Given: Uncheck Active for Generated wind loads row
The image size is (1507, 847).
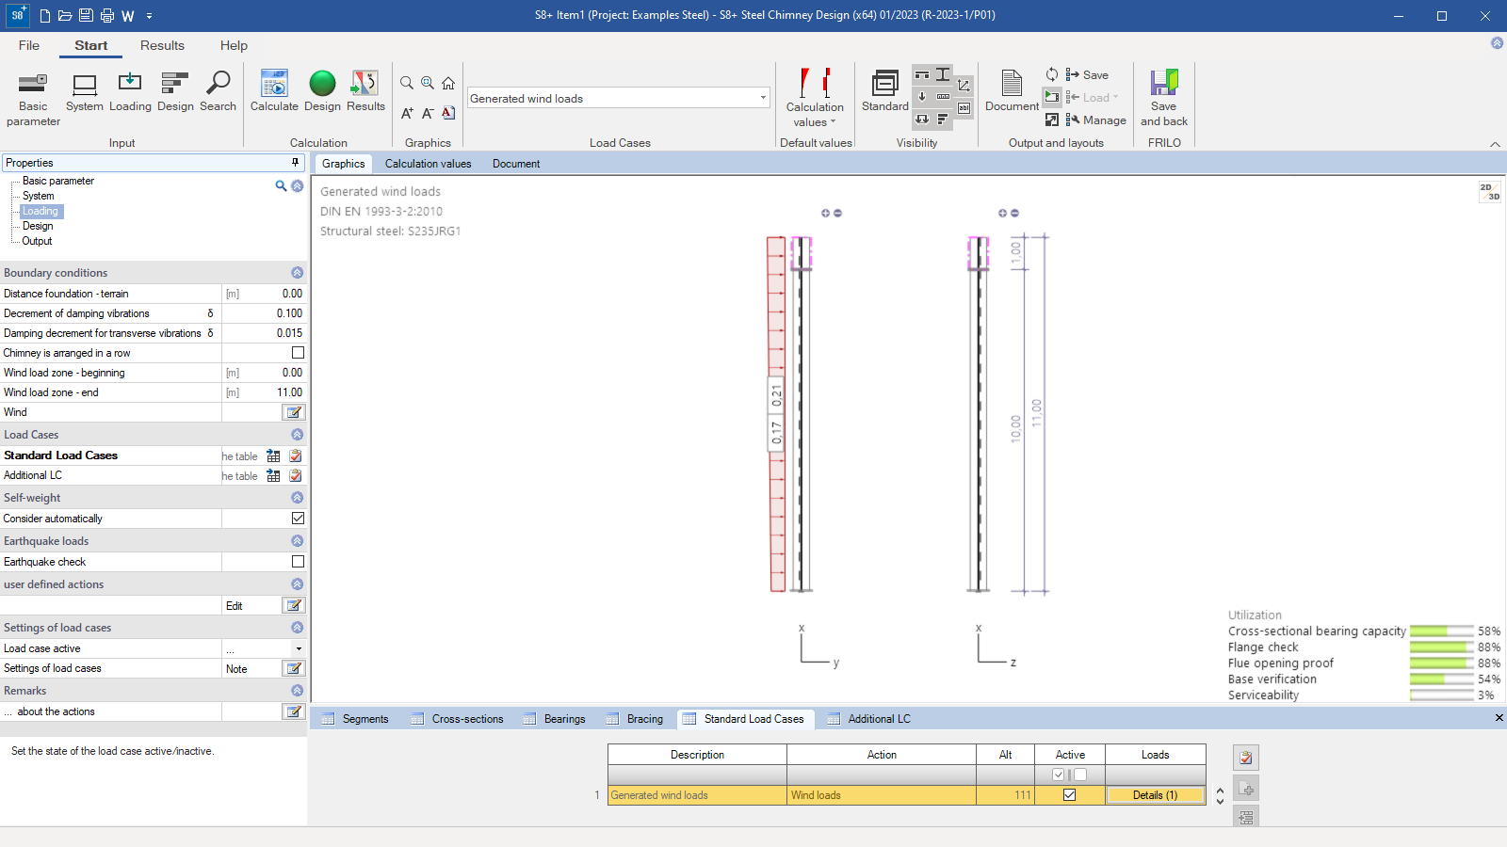Looking at the screenshot, I should (1069, 795).
